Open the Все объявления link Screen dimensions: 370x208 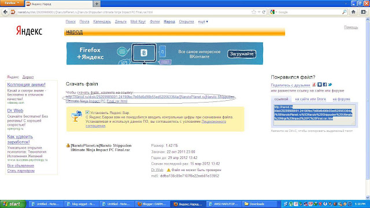coord(21,165)
